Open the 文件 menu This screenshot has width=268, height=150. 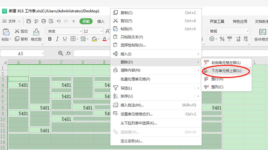[x=12, y=21]
